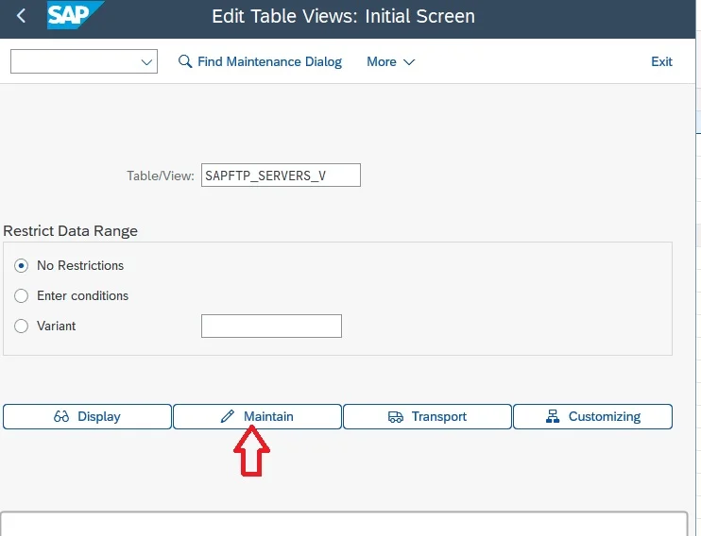Click the Restrict Data Range heading
This screenshot has width=701, height=536.
(70, 231)
